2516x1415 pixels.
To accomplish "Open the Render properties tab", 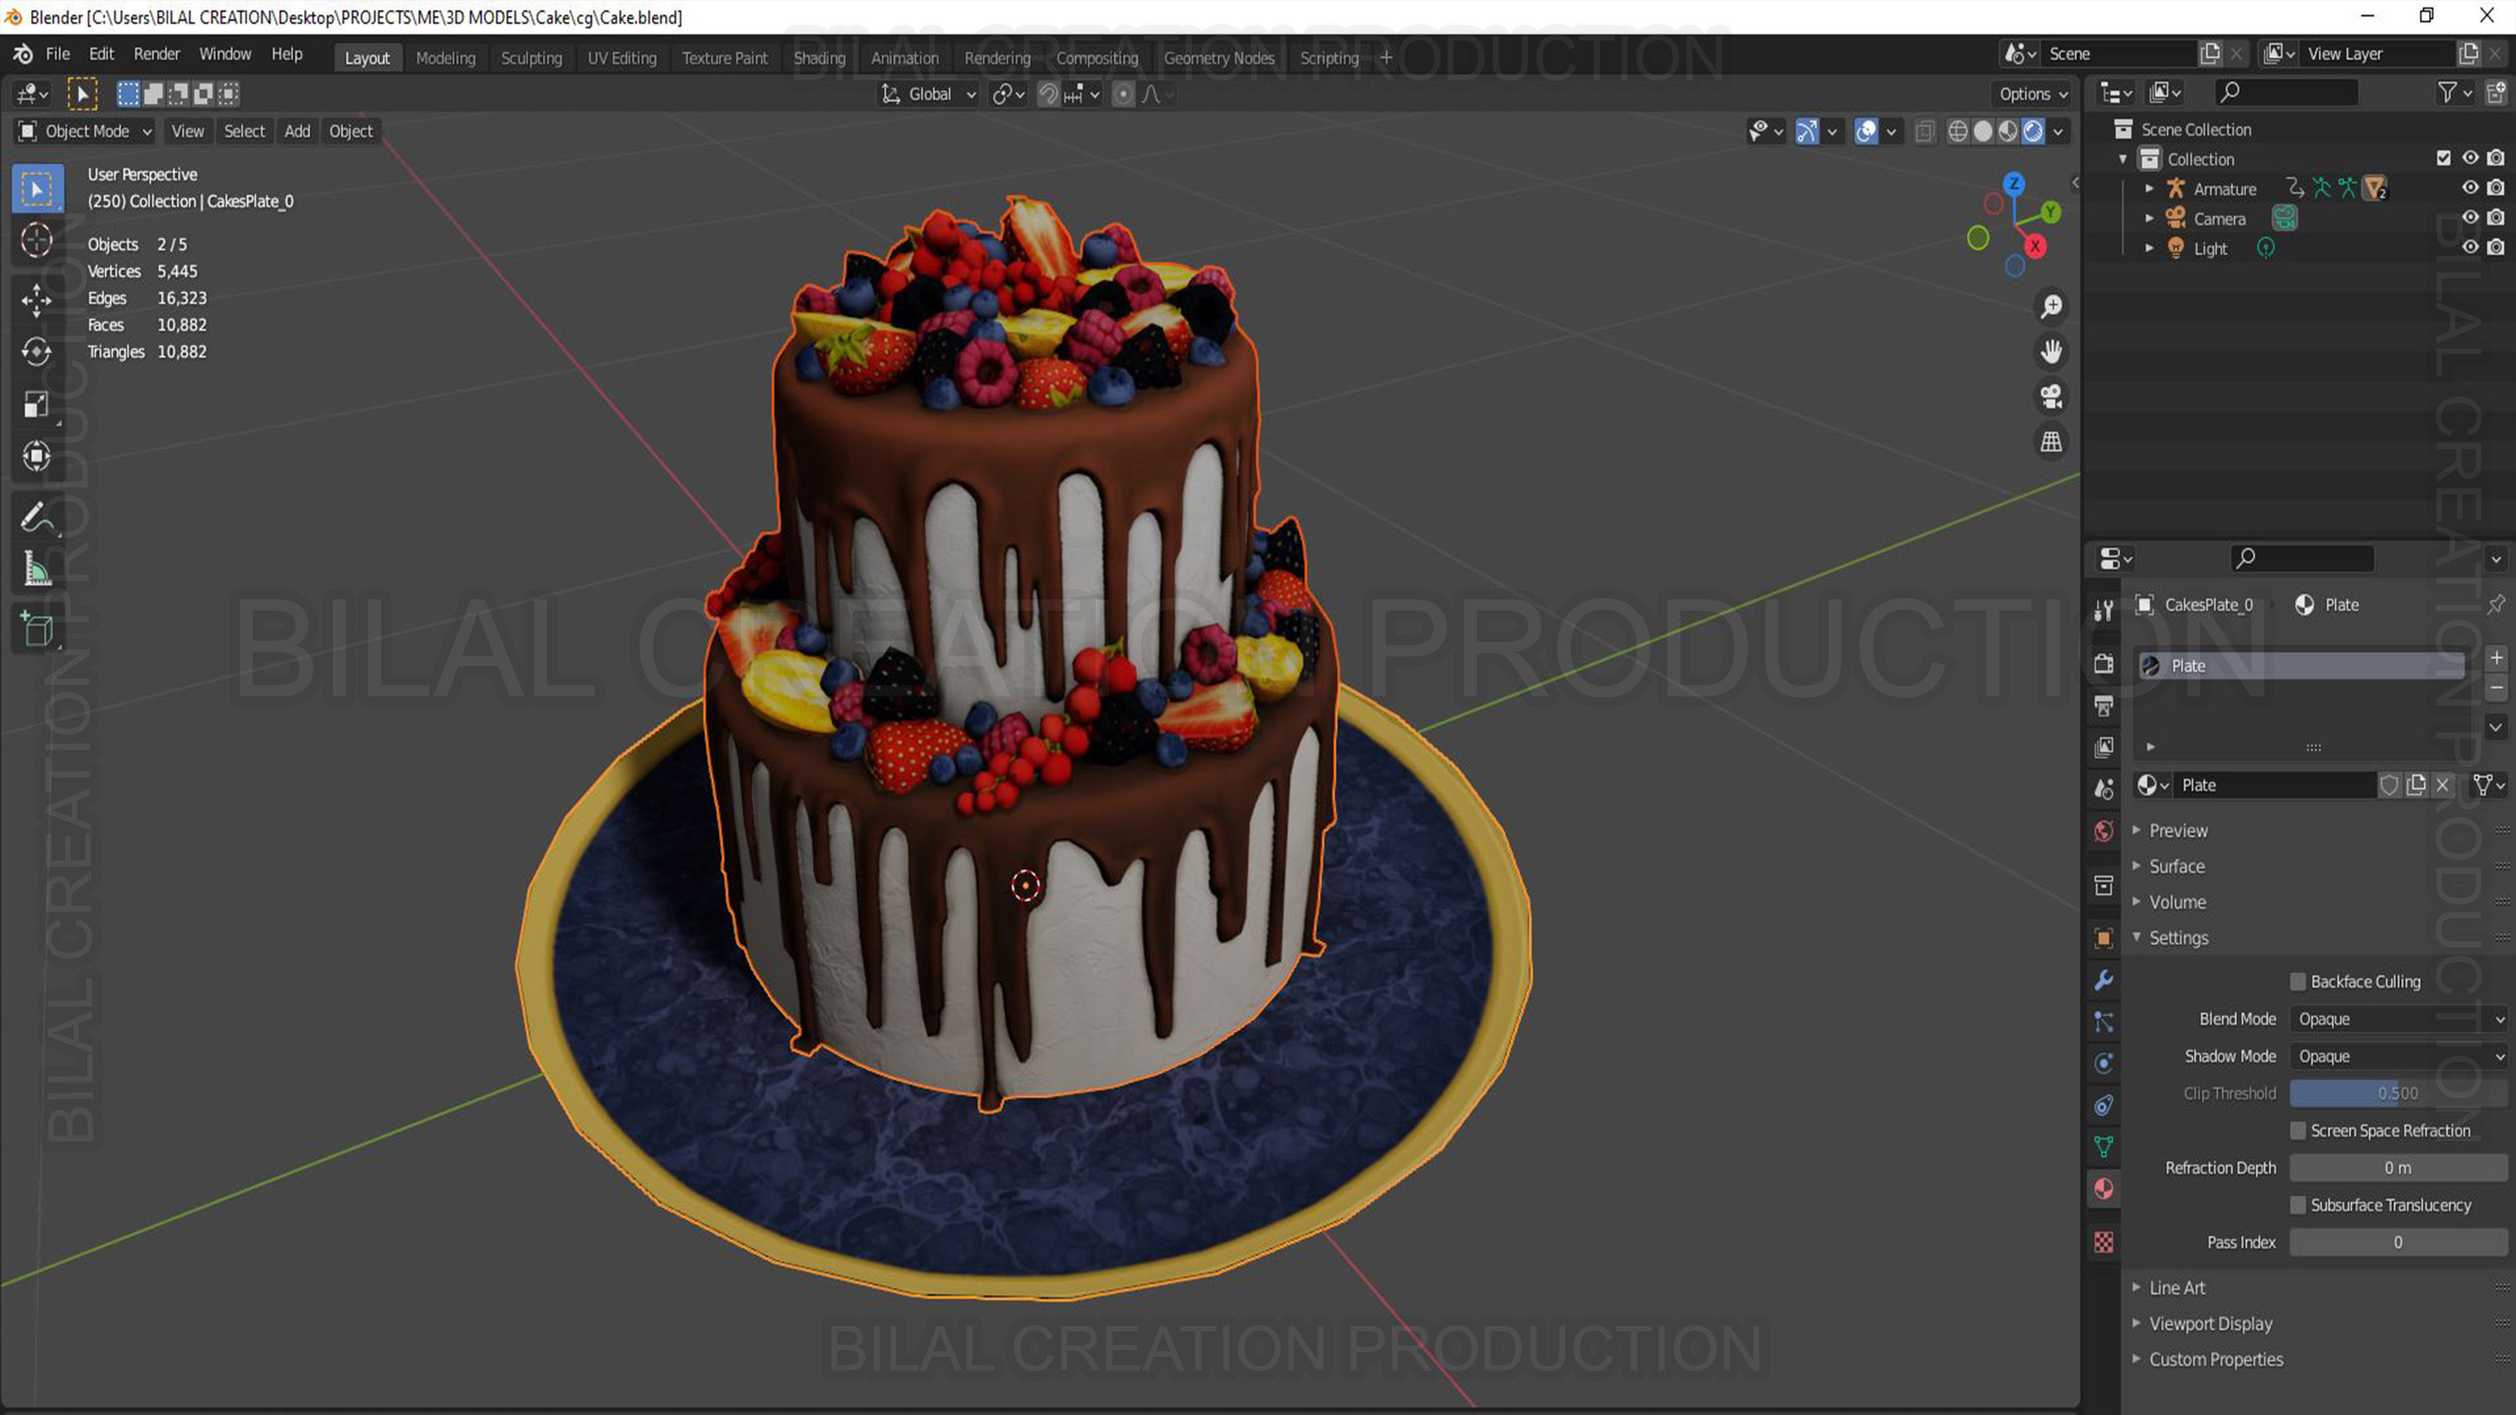I will [x=2104, y=664].
